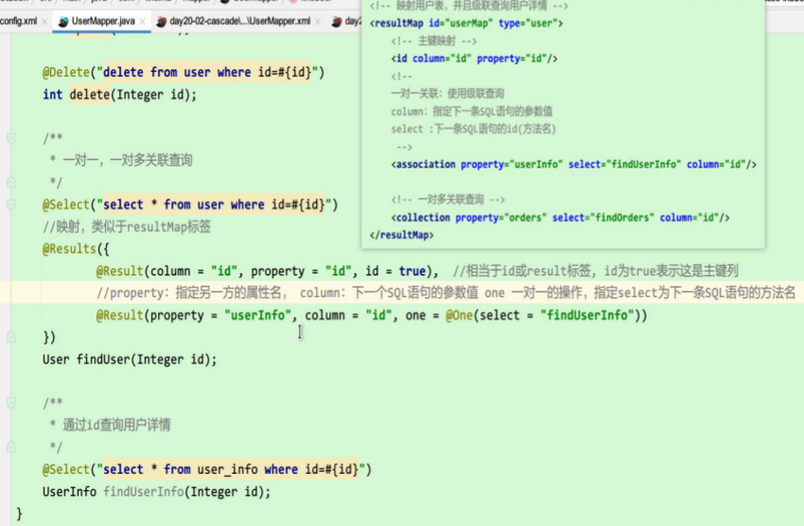The image size is (804, 526).
Task: Click the UserMapper.xml tab file icon
Action: coord(162,22)
